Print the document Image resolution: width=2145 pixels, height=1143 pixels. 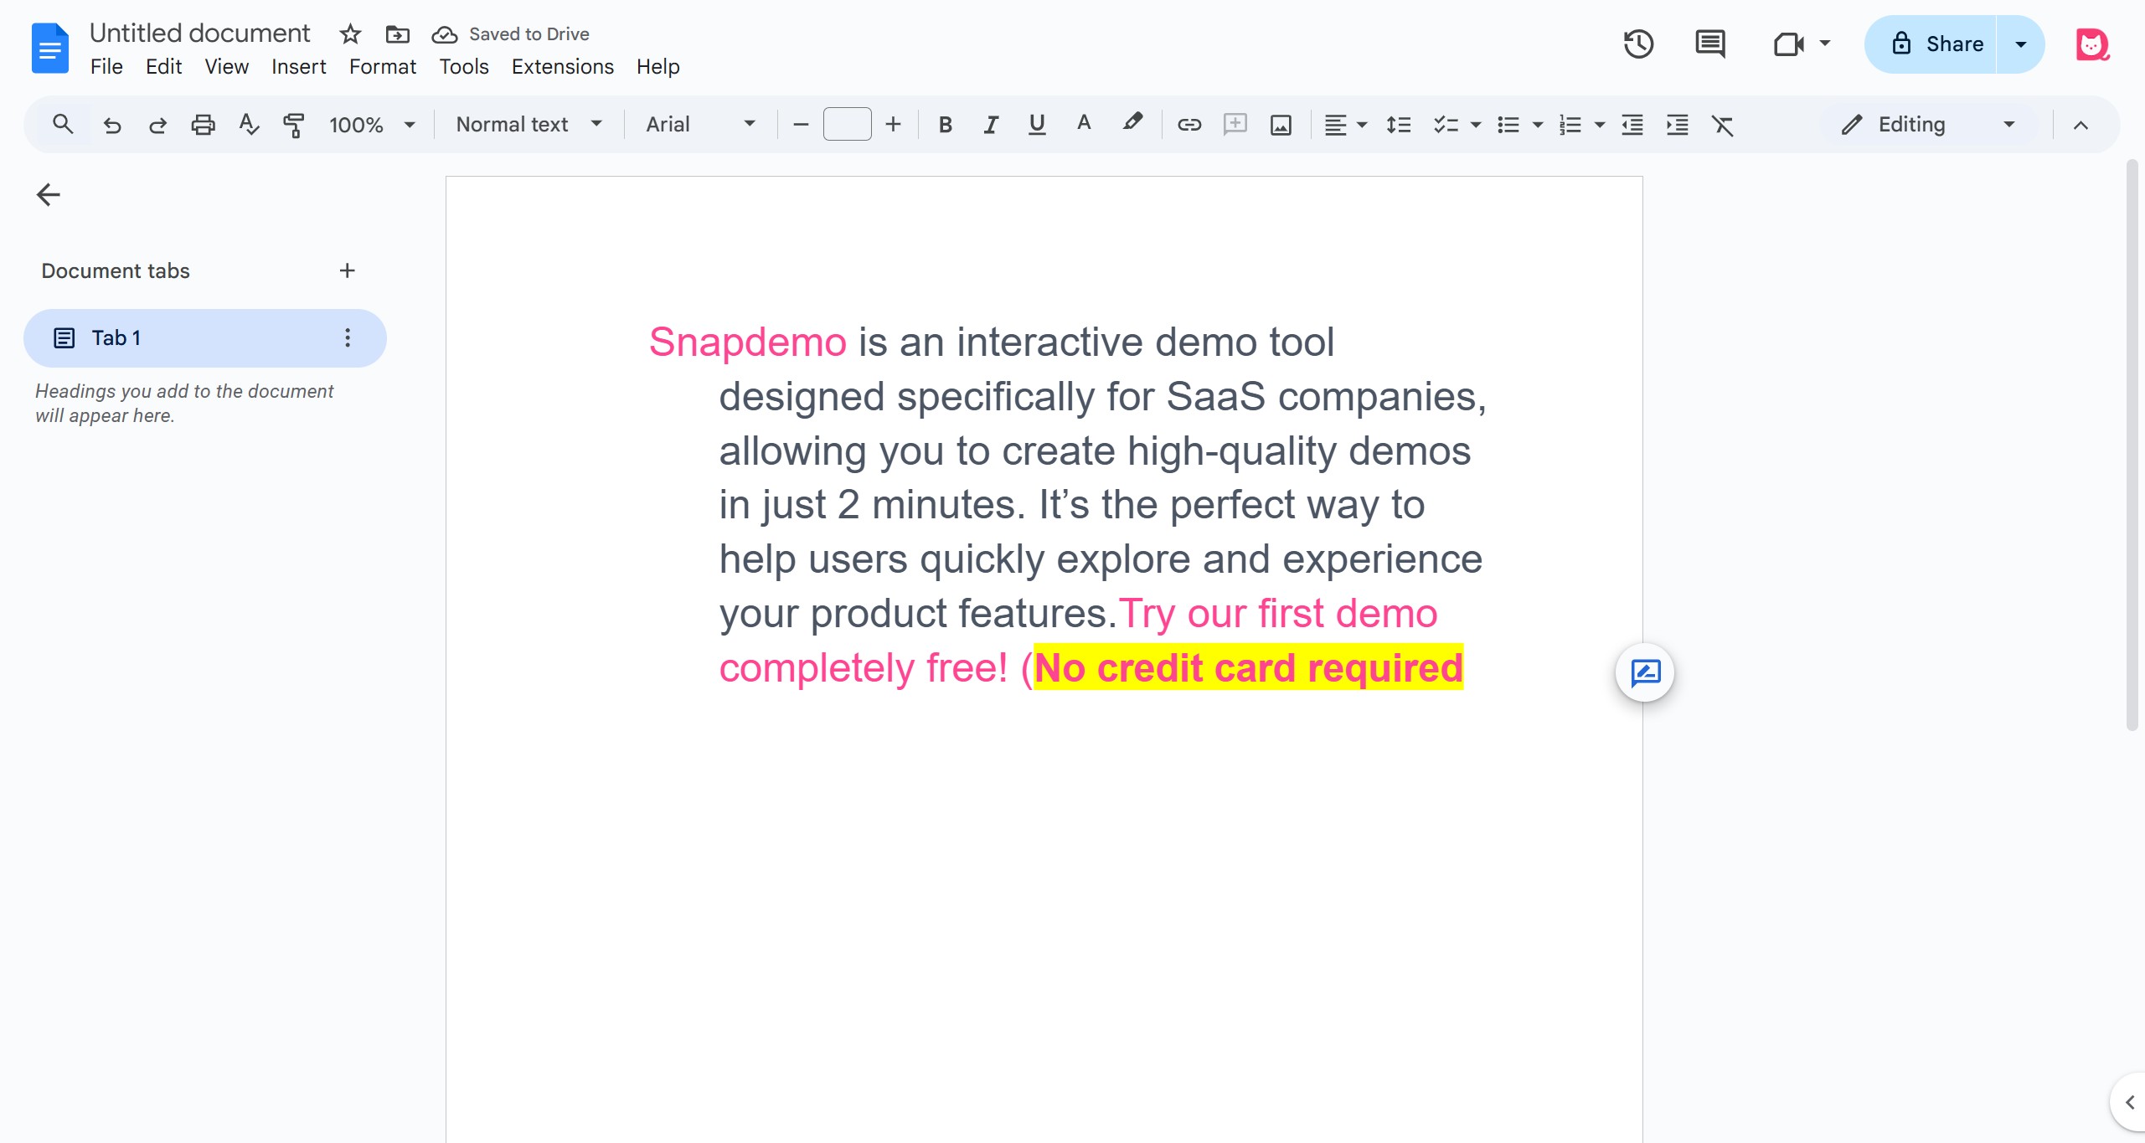[x=203, y=125]
